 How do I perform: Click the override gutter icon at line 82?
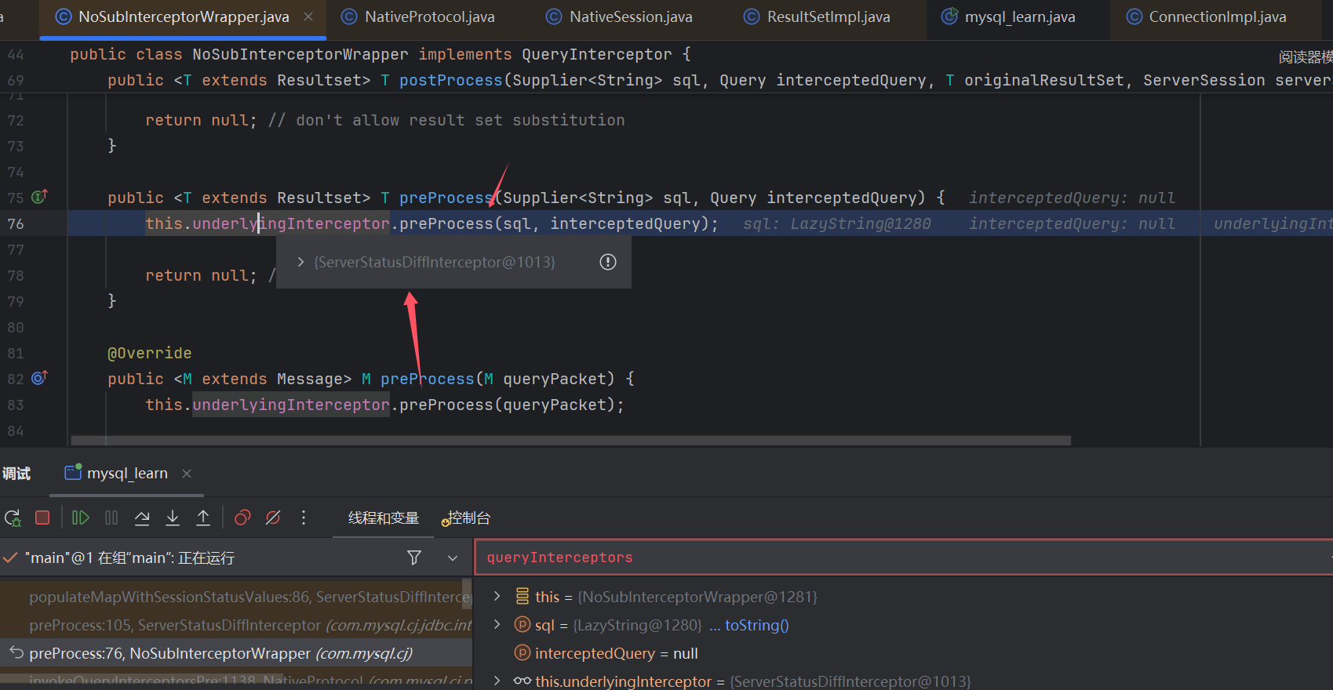point(39,378)
